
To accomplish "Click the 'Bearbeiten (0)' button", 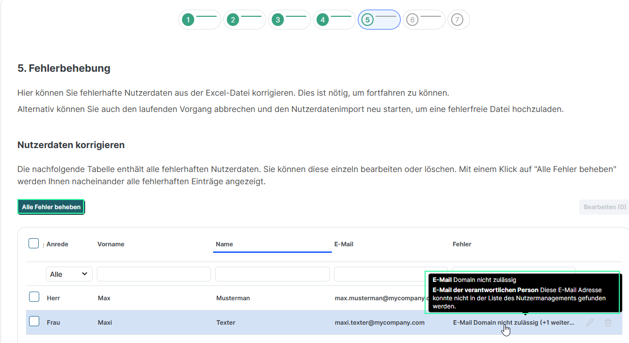I will click(605, 207).
